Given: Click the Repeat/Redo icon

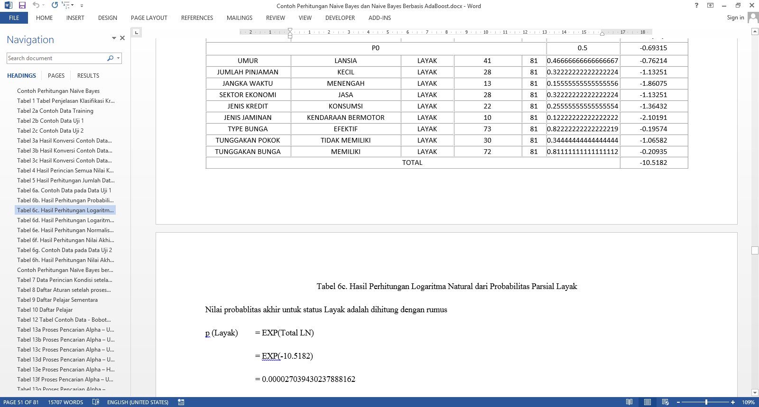Looking at the screenshot, I should tap(55, 5).
